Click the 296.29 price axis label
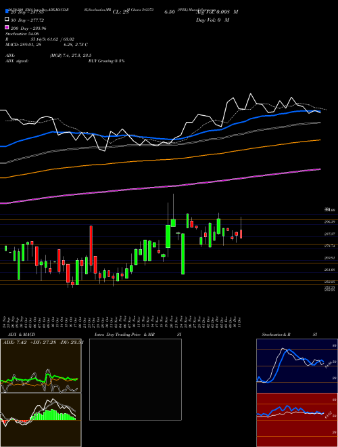The width and height of the screenshot is (338, 447). coord(329,221)
